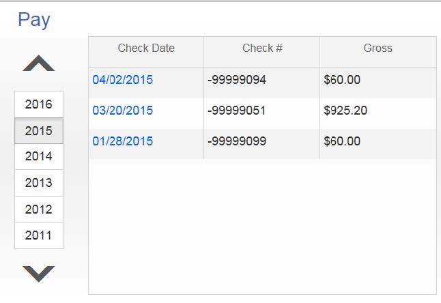Image resolution: width=441 pixels, height=303 pixels.
Task: Open the 04/02/2015 check date link
Action: click(x=123, y=81)
